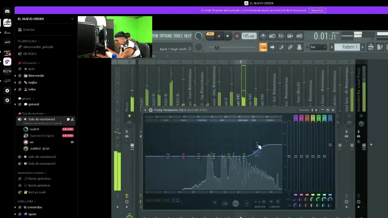Open the purple swirl logo server
388x218 pixels.
[x=7, y=62]
